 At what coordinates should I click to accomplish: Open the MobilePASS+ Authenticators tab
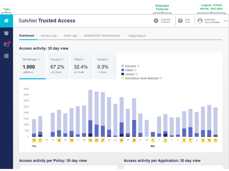coord(102,36)
